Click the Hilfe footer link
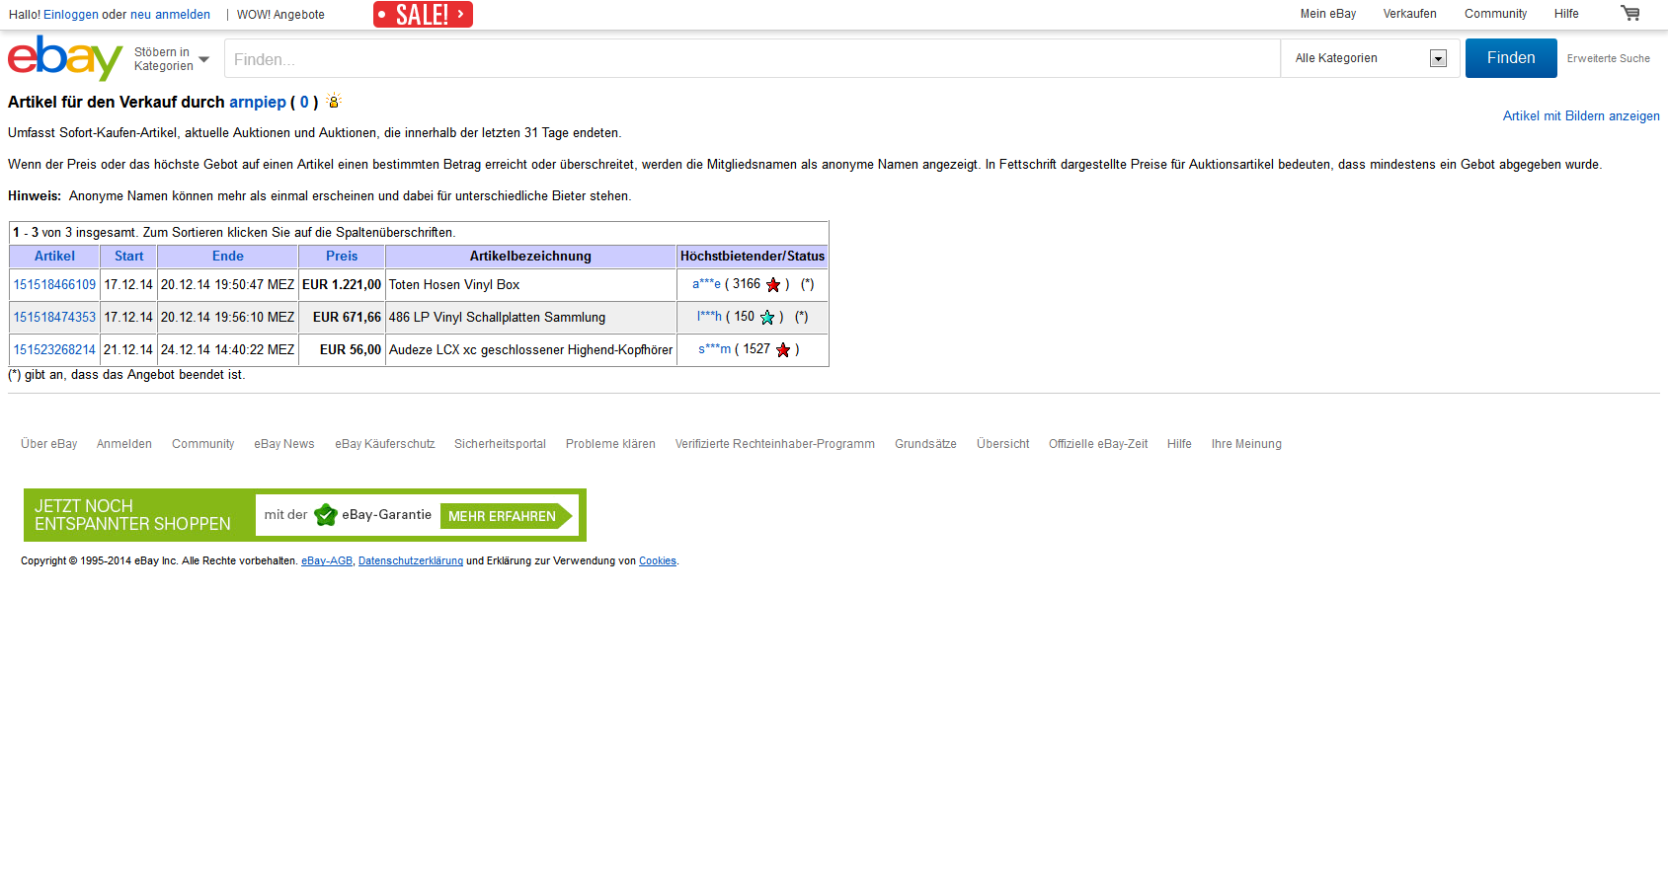 [x=1179, y=444]
